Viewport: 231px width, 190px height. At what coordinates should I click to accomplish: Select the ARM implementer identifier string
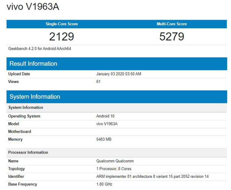152,176
